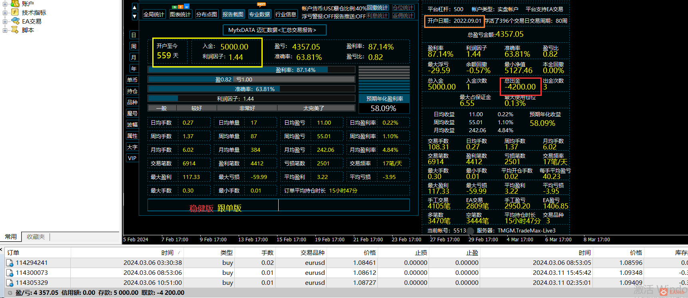Select order number 114300073
The width and height of the screenshot is (688, 298).
coord(32,273)
